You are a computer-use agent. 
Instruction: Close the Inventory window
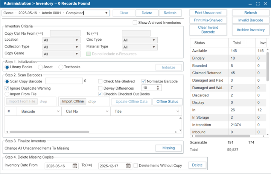point(265,4)
